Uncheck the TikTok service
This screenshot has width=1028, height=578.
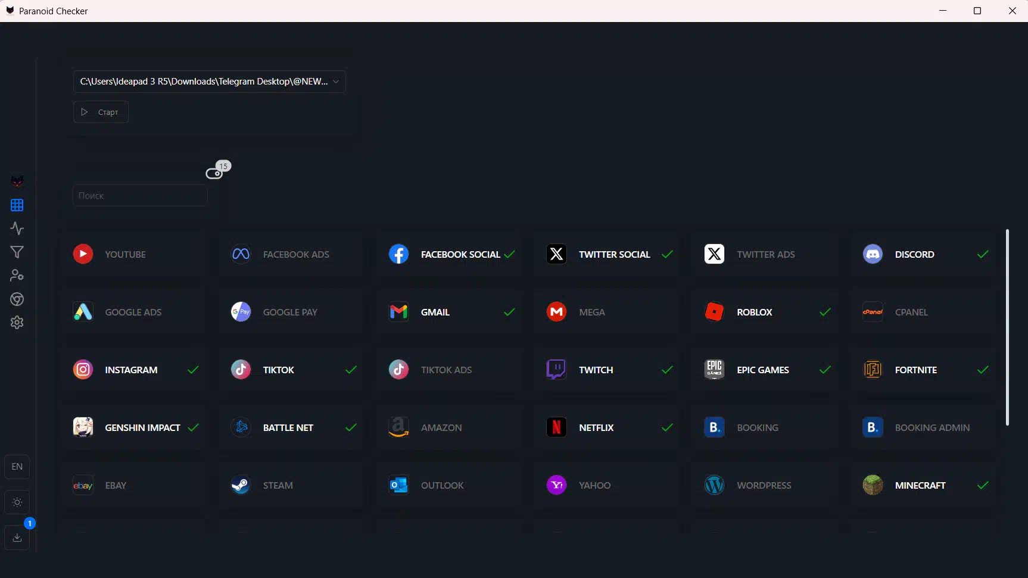tap(291, 370)
